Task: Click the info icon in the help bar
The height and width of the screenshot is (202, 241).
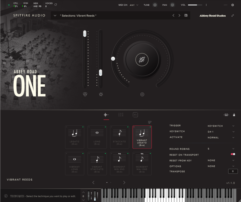Action: click(6, 196)
